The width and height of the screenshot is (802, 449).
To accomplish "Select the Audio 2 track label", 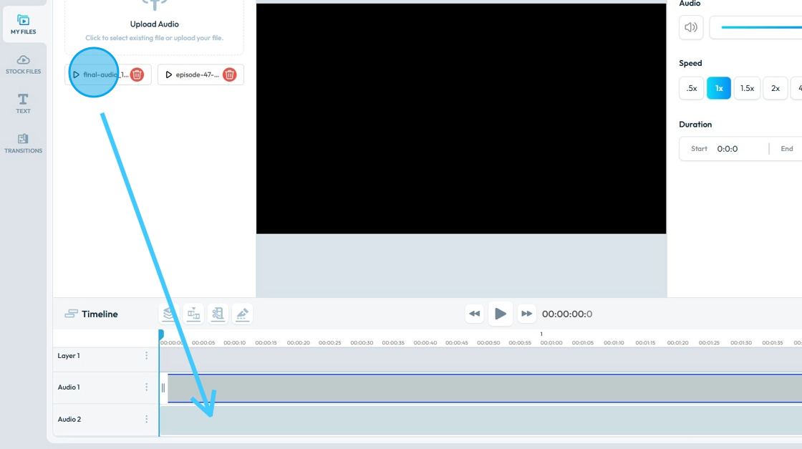I will [69, 419].
